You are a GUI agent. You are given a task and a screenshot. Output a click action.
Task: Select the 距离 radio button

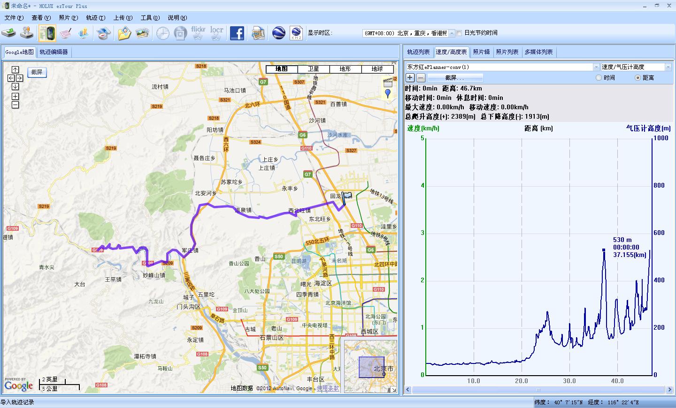click(x=638, y=78)
